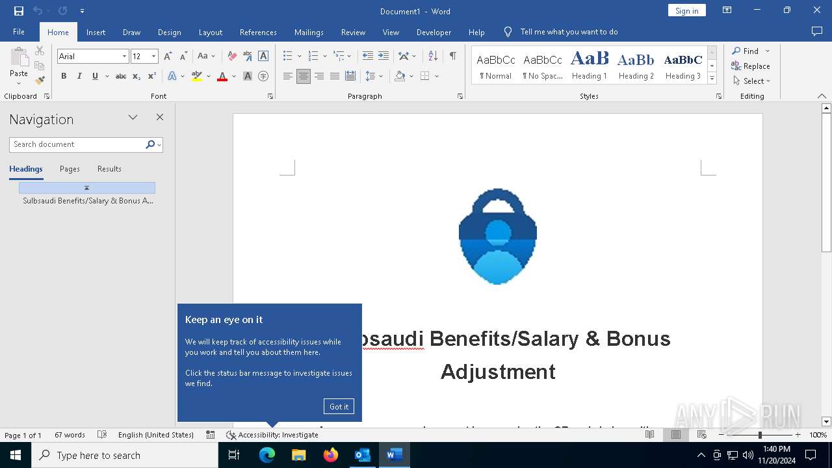Image resolution: width=832 pixels, height=468 pixels.
Task: Open the comments pane icon
Action: click(817, 31)
